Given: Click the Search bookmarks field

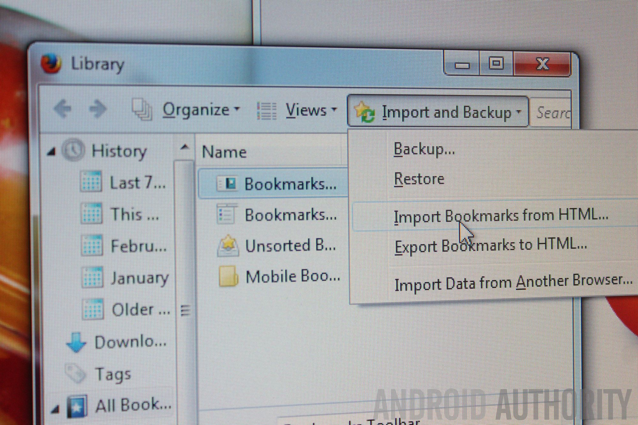Looking at the screenshot, I should point(553,113).
